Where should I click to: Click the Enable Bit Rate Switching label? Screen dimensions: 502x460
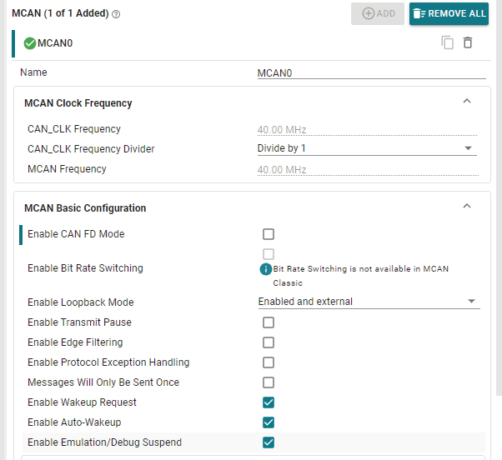click(85, 268)
